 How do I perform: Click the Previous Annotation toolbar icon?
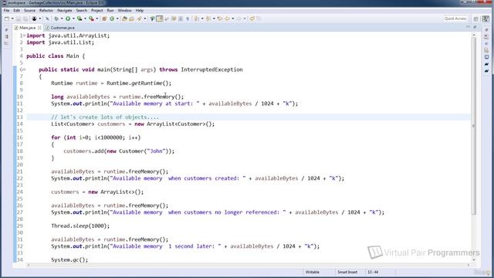pyautogui.click(x=208, y=19)
